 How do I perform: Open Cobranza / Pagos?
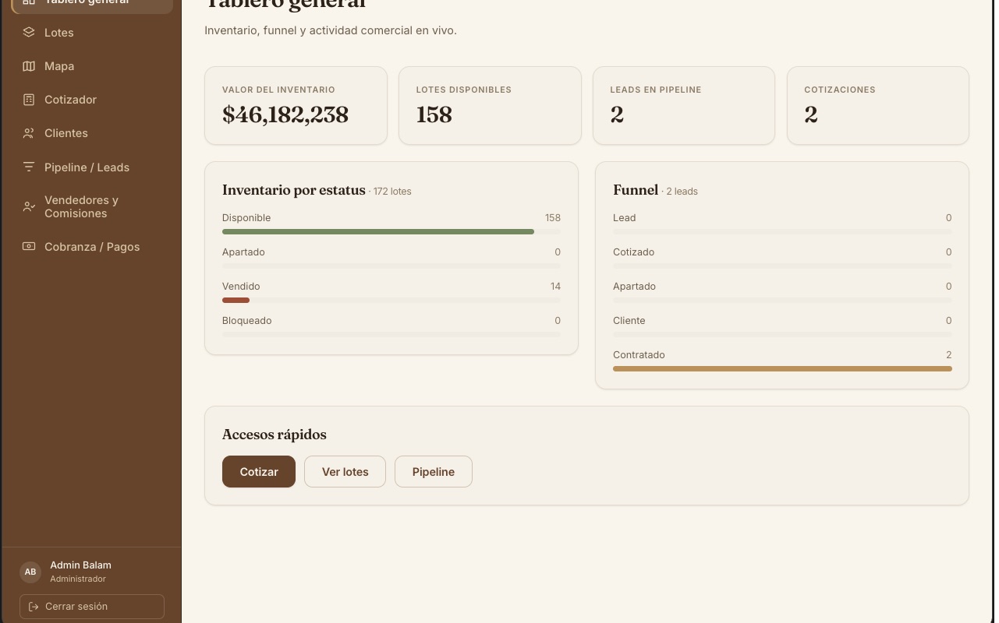92,247
